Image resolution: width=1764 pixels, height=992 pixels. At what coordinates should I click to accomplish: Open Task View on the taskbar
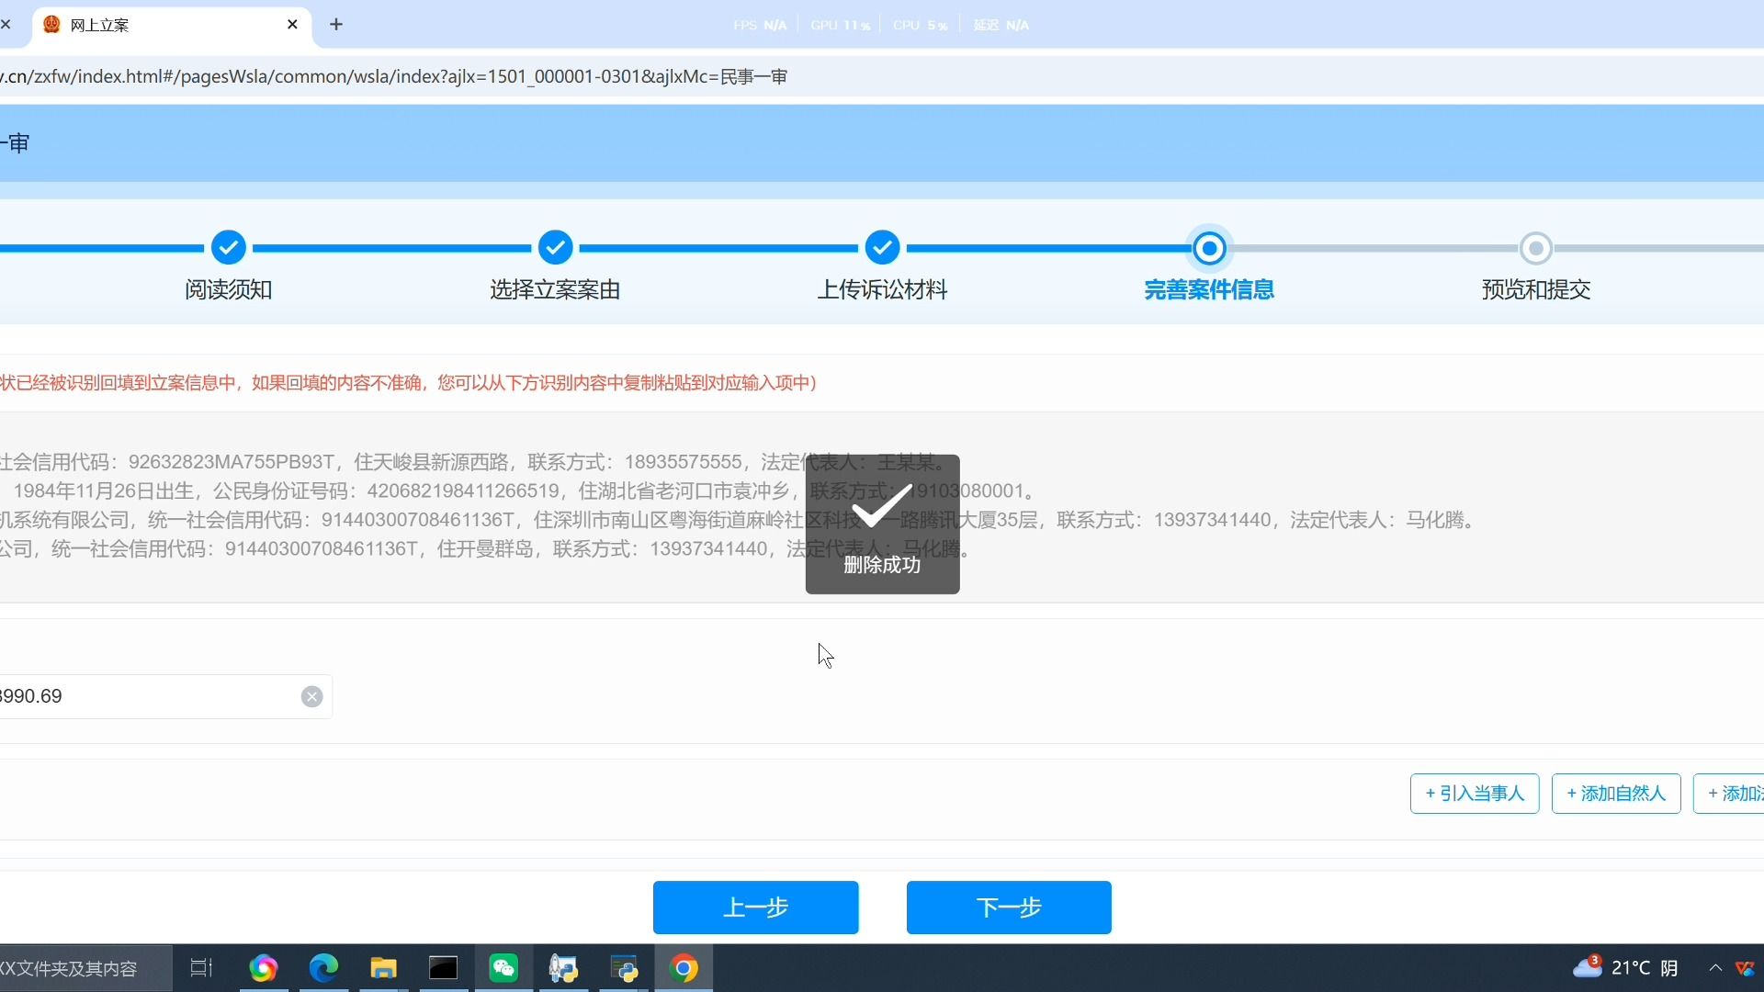[x=201, y=967]
